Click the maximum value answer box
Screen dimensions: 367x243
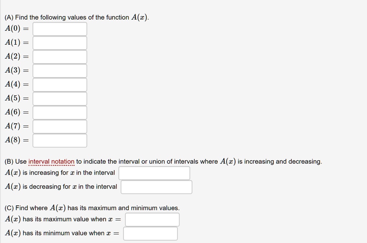152,219
